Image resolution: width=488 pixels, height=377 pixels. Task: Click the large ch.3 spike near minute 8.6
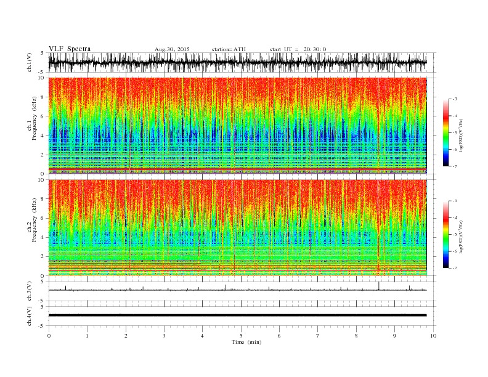point(378,286)
